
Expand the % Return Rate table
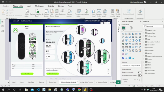(x=144, y=36)
